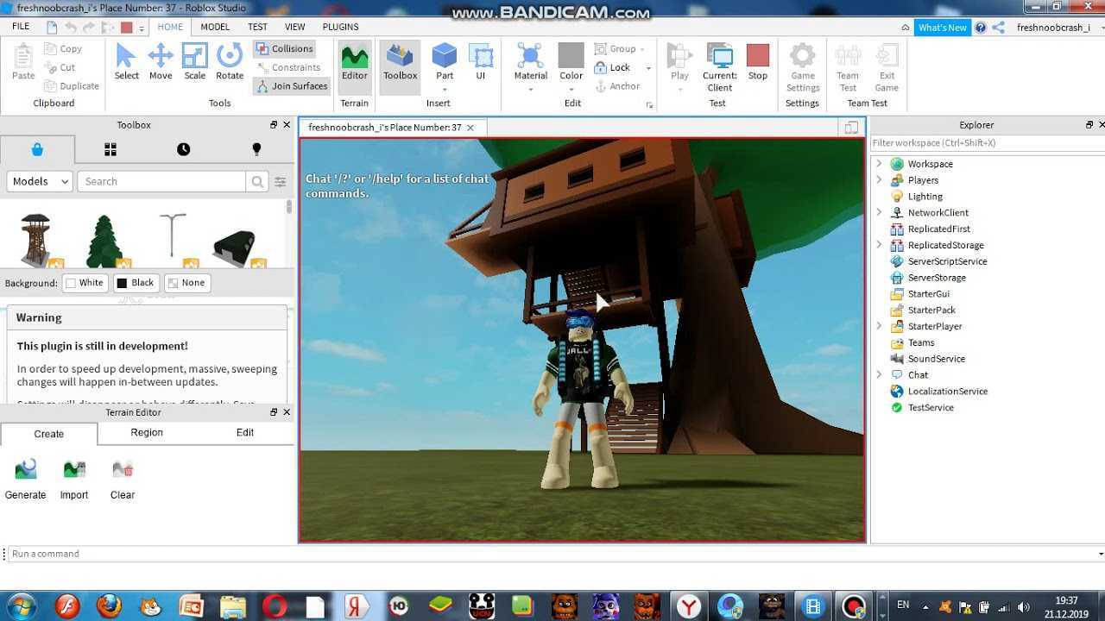Click the share icon near What's New
This screenshot has width=1105, height=621.
click(x=999, y=28)
